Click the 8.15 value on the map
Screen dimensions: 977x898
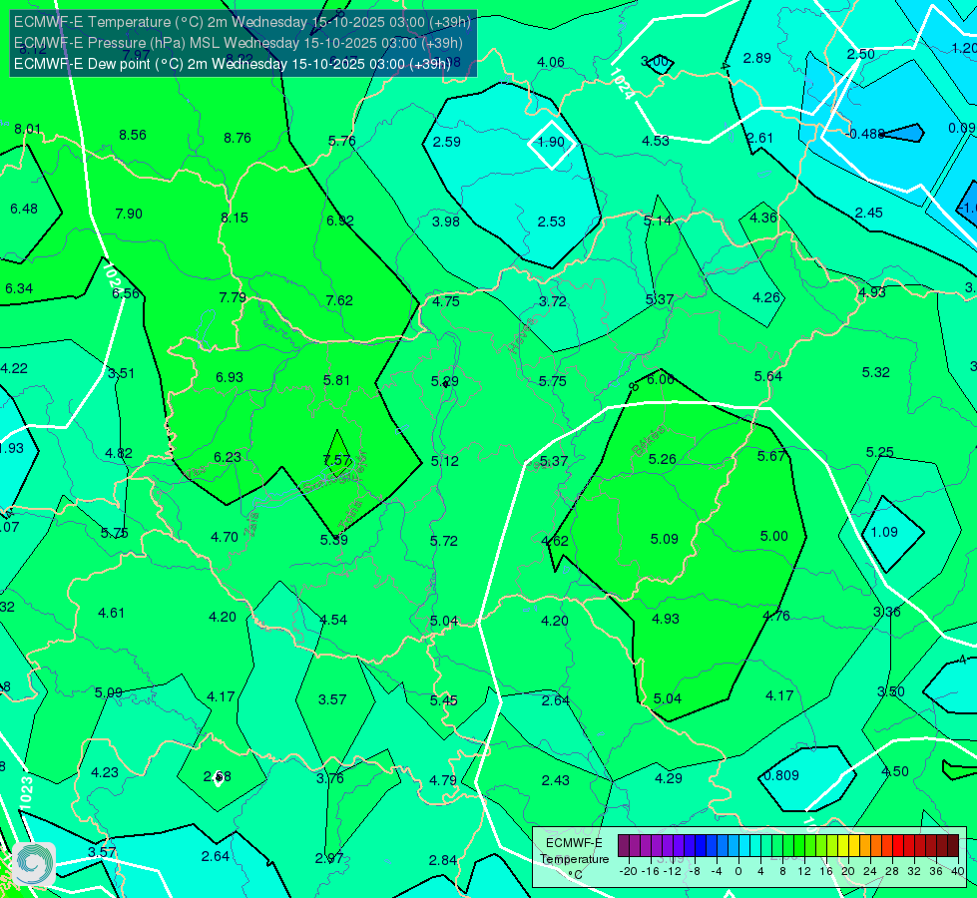click(x=235, y=218)
